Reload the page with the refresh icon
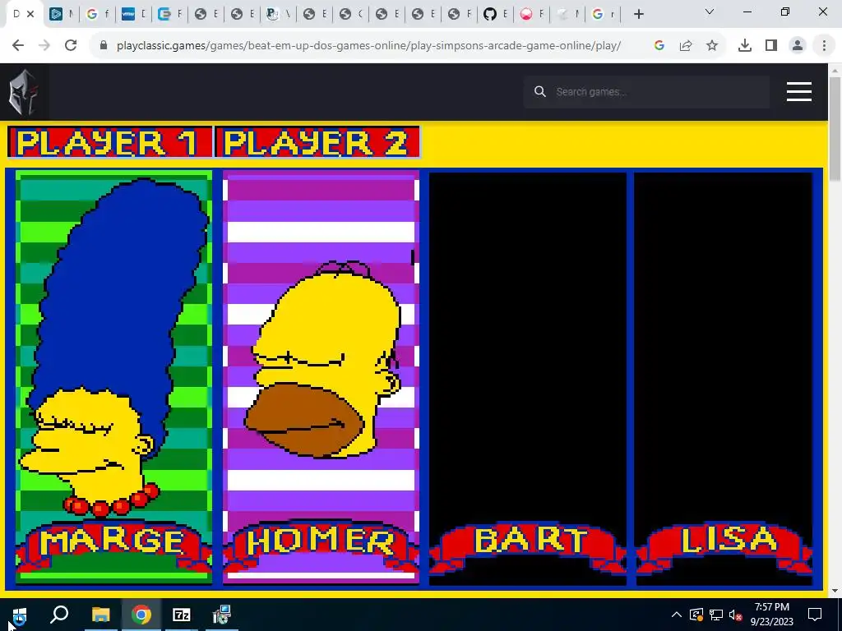Screen dimensions: 842x631 [x=71, y=46]
